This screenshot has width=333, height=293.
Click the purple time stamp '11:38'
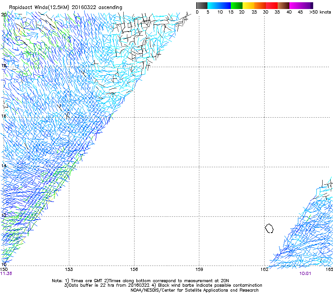click(6, 274)
